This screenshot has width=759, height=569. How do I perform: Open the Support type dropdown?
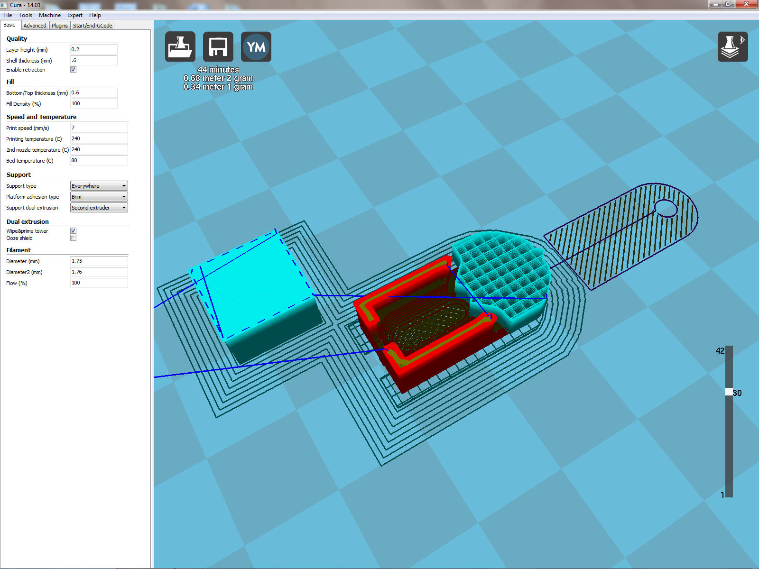[x=99, y=186]
